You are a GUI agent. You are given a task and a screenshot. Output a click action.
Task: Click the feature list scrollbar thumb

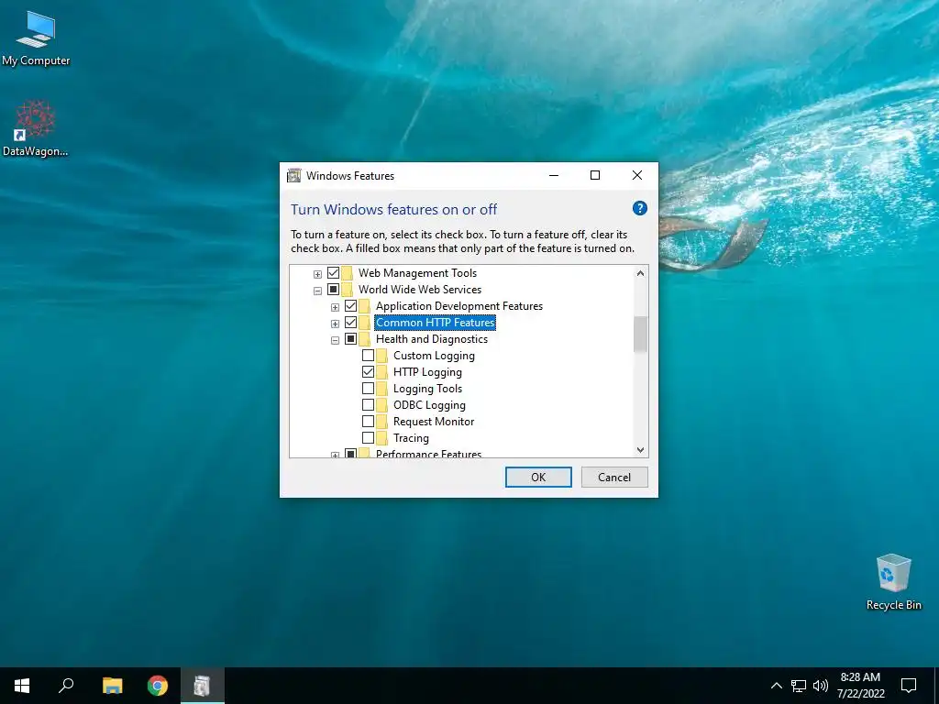tap(640, 334)
